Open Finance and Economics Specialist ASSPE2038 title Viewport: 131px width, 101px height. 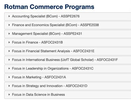[55, 25]
